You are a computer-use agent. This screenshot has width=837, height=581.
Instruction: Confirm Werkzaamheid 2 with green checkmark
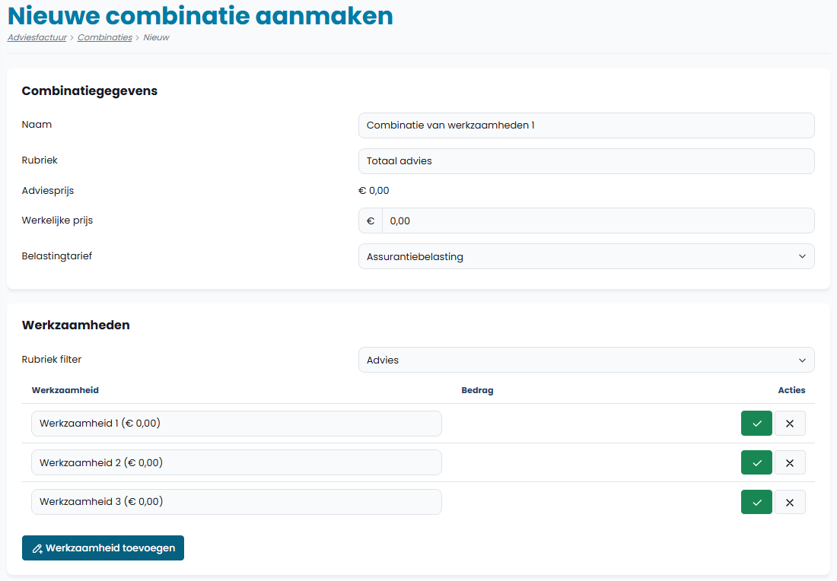coord(756,462)
